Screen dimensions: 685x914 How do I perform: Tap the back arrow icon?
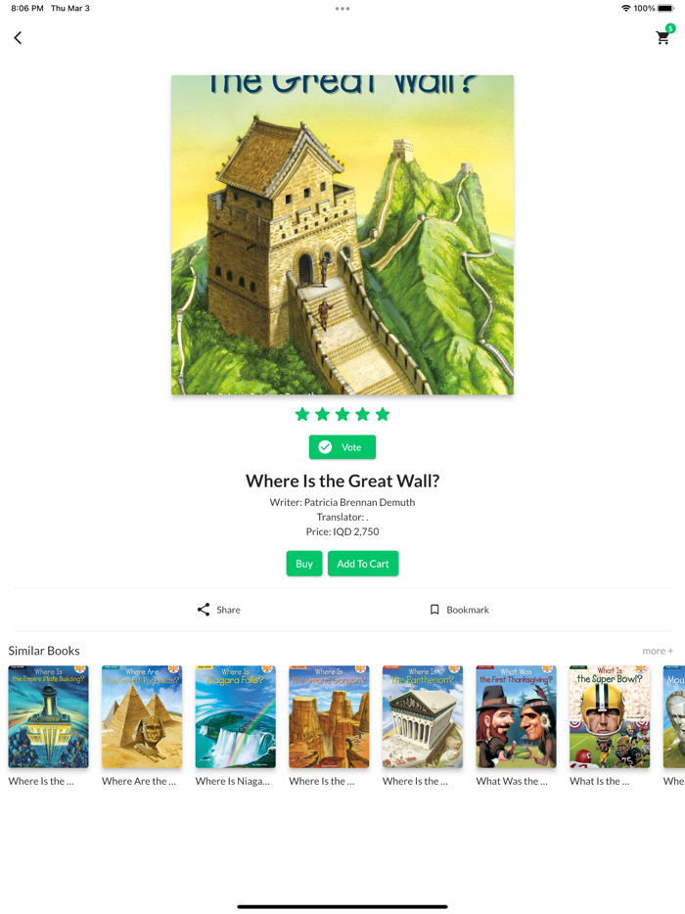[18, 38]
